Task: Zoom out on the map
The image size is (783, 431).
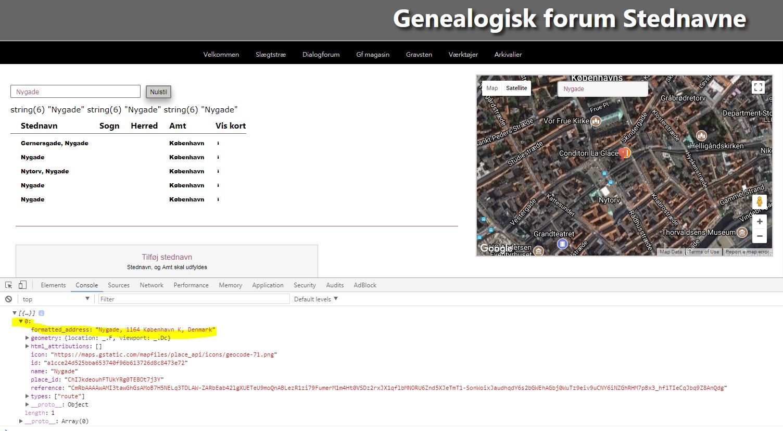Action: (760, 236)
